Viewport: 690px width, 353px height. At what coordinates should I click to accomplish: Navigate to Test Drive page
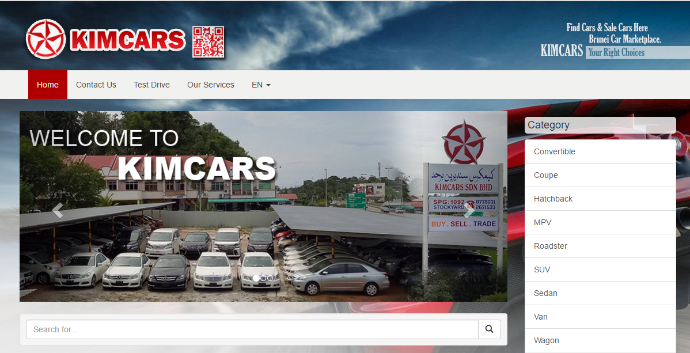(151, 85)
